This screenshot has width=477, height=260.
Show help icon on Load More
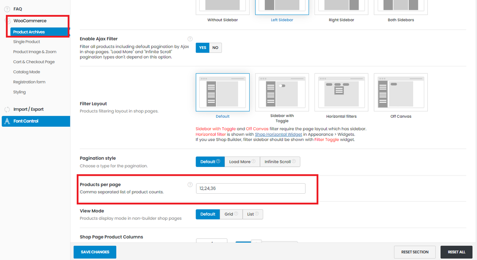click(x=253, y=161)
